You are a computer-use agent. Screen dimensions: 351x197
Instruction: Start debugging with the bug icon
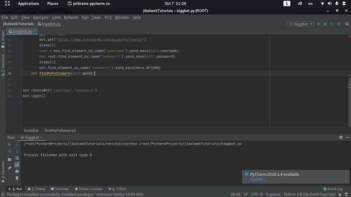click(325, 24)
